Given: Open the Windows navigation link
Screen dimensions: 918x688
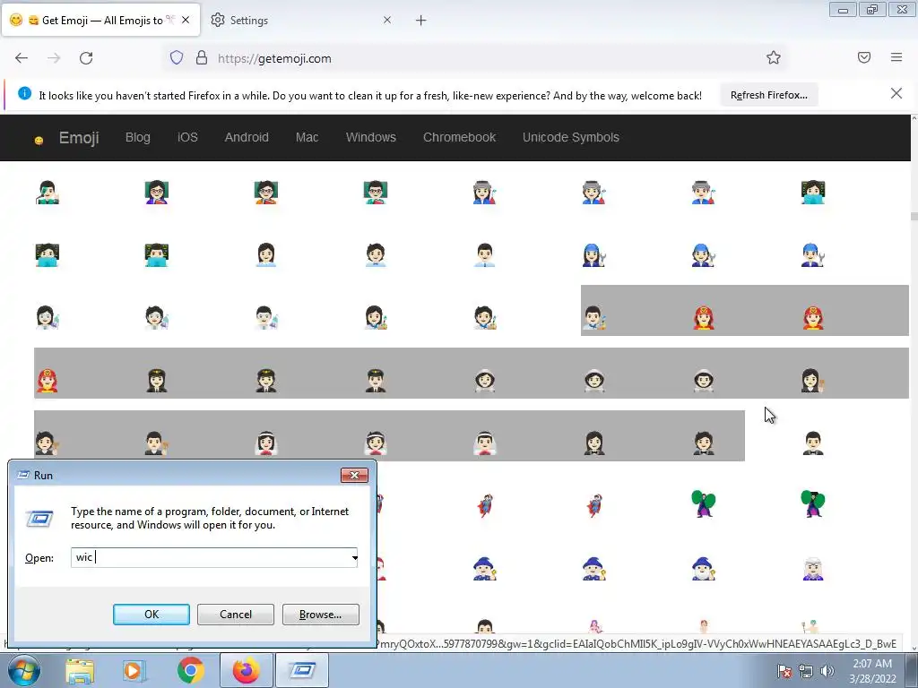Looking at the screenshot, I should pos(370,137).
